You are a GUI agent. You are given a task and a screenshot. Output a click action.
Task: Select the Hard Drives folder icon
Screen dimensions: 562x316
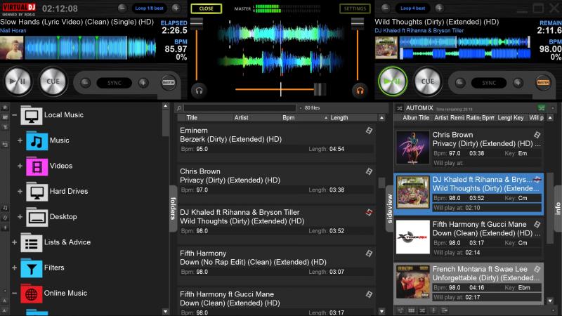[37, 192]
